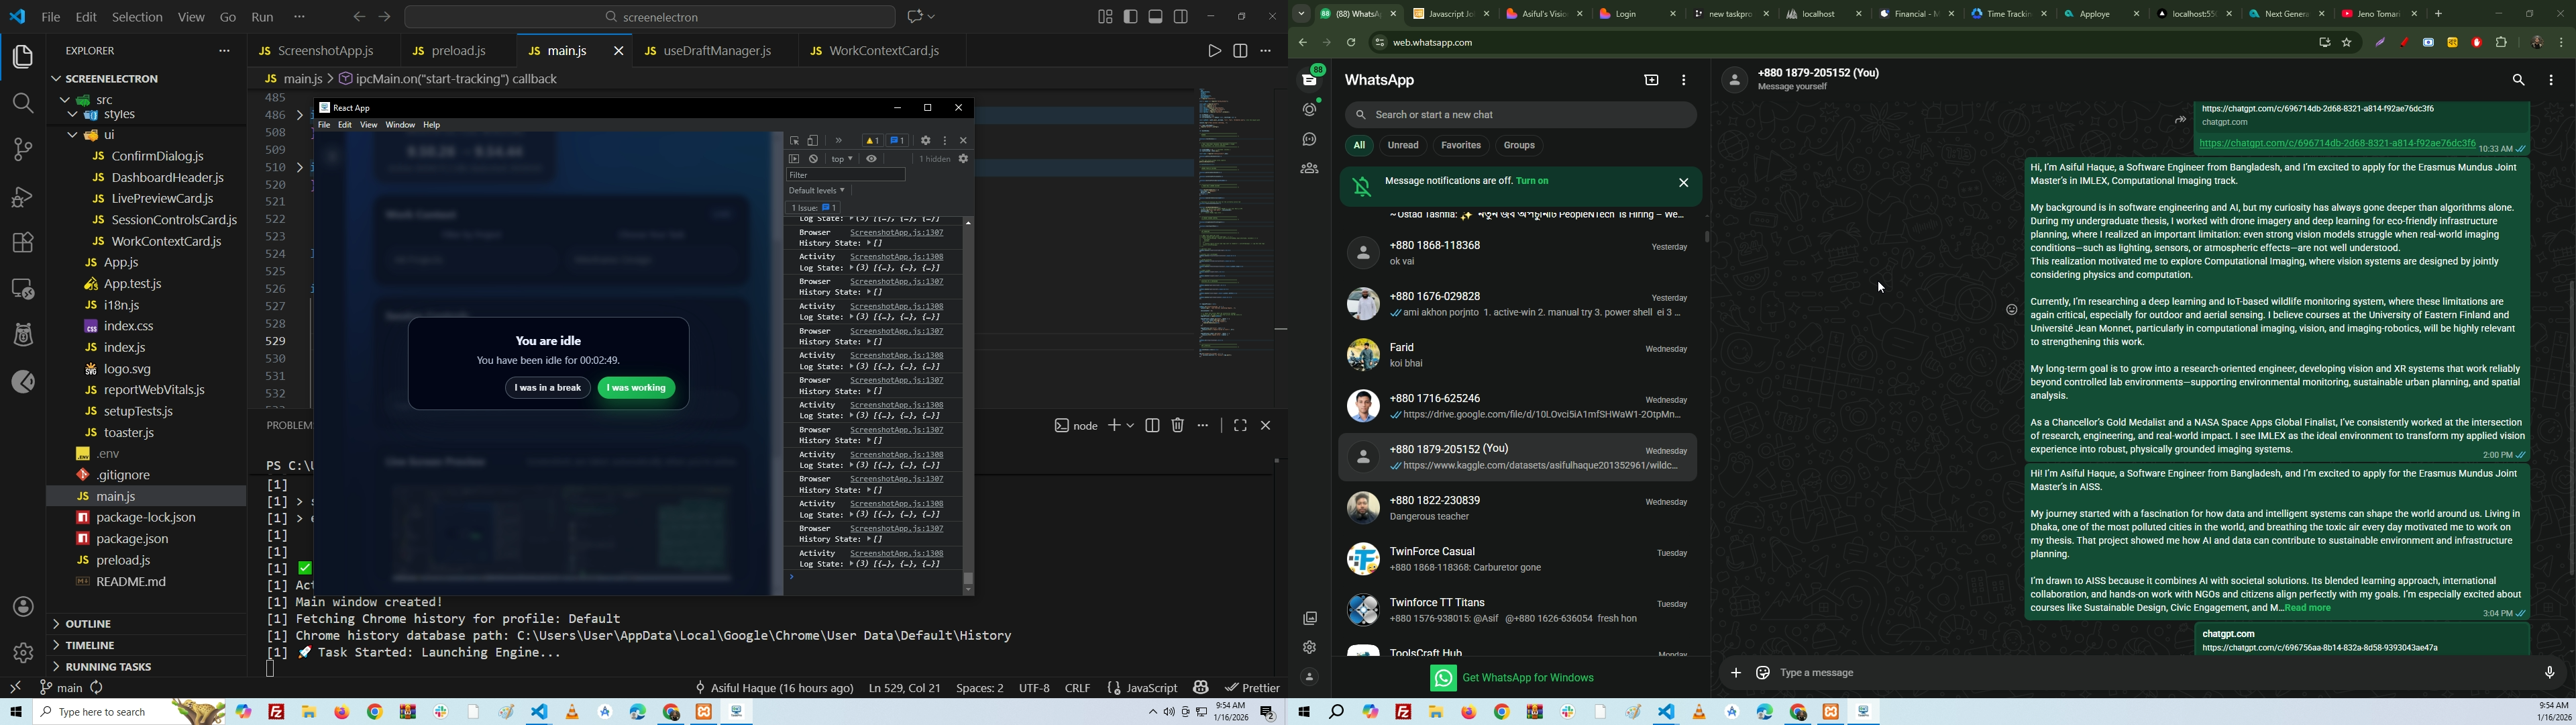Open the top context dropdown in console
Image resolution: width=2576 pixels, height=725 pixels.
[x=843, y=159]
